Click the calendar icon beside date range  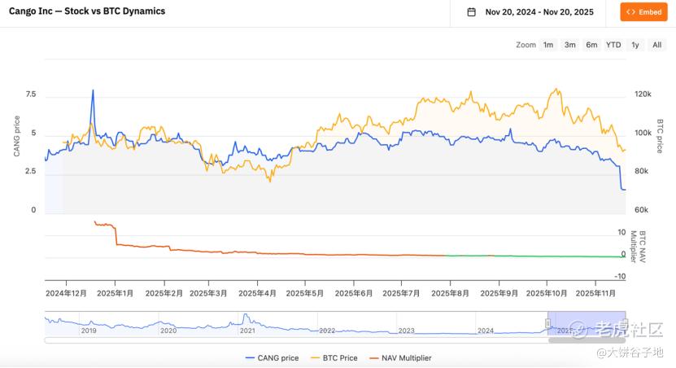click(x=472, y=12)
